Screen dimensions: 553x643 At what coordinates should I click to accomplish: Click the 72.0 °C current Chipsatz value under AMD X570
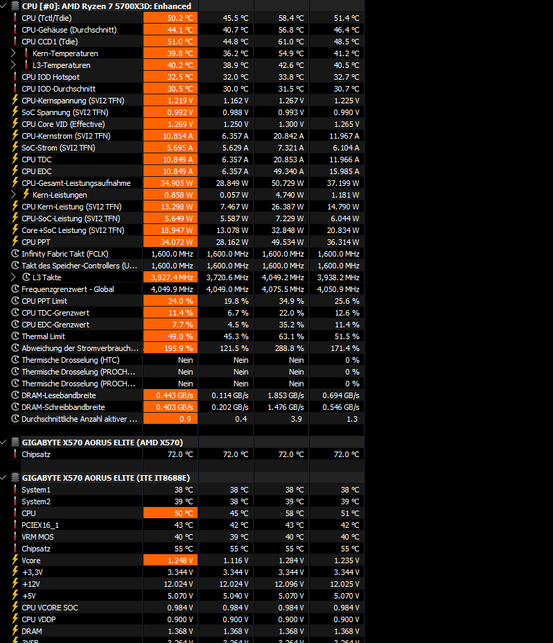[180, 454]
